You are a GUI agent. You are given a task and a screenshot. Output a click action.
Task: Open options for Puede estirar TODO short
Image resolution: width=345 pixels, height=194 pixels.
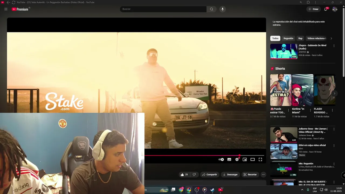click(x=289, y=110)
